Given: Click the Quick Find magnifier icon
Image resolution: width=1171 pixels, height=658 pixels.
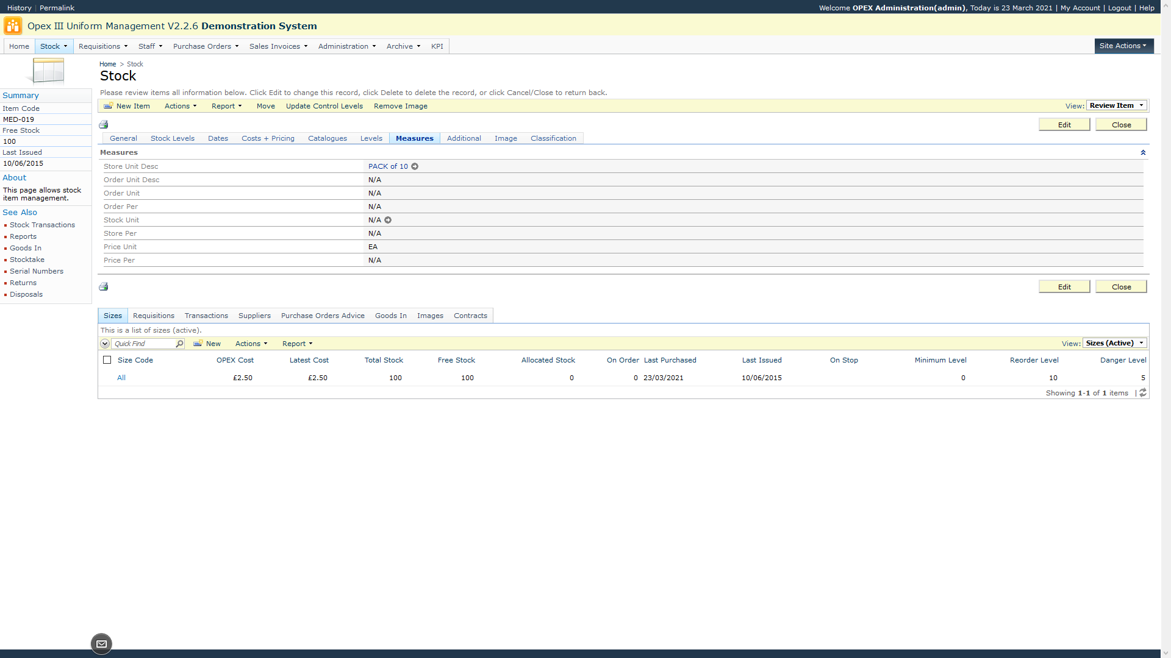Looking at the screenshot, I should 179,344.
